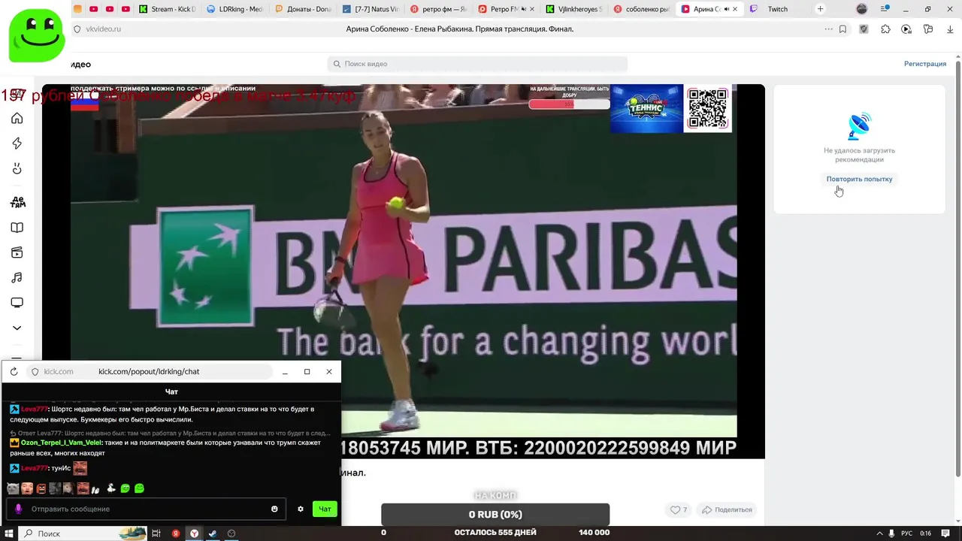Viewport: 962px width, 541px height.
Task: Bookmark the page with bookmark icon
Action: tap(843, 29)
